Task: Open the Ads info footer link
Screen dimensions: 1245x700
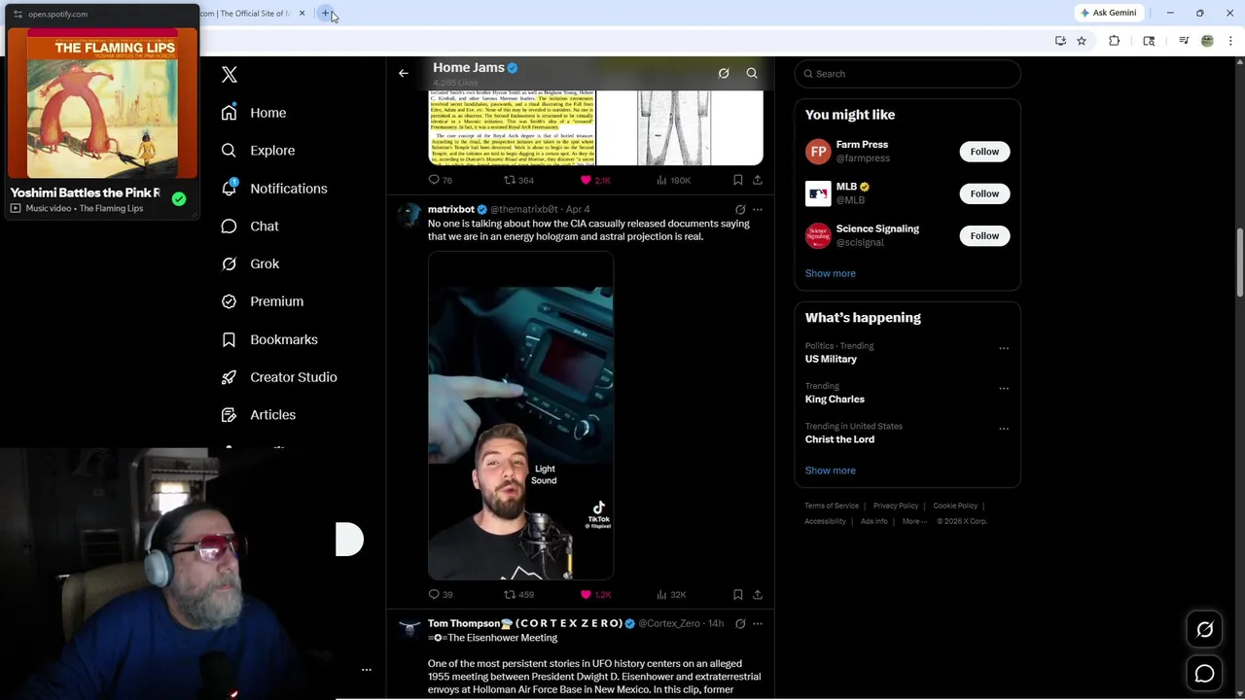Action: (x=873, y=521)
